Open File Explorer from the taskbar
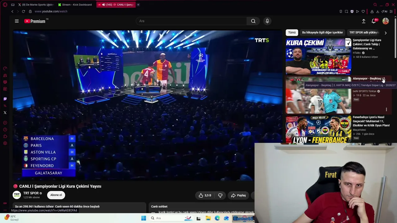The height and width of the screenshot is (223, 397). (208, 218)
